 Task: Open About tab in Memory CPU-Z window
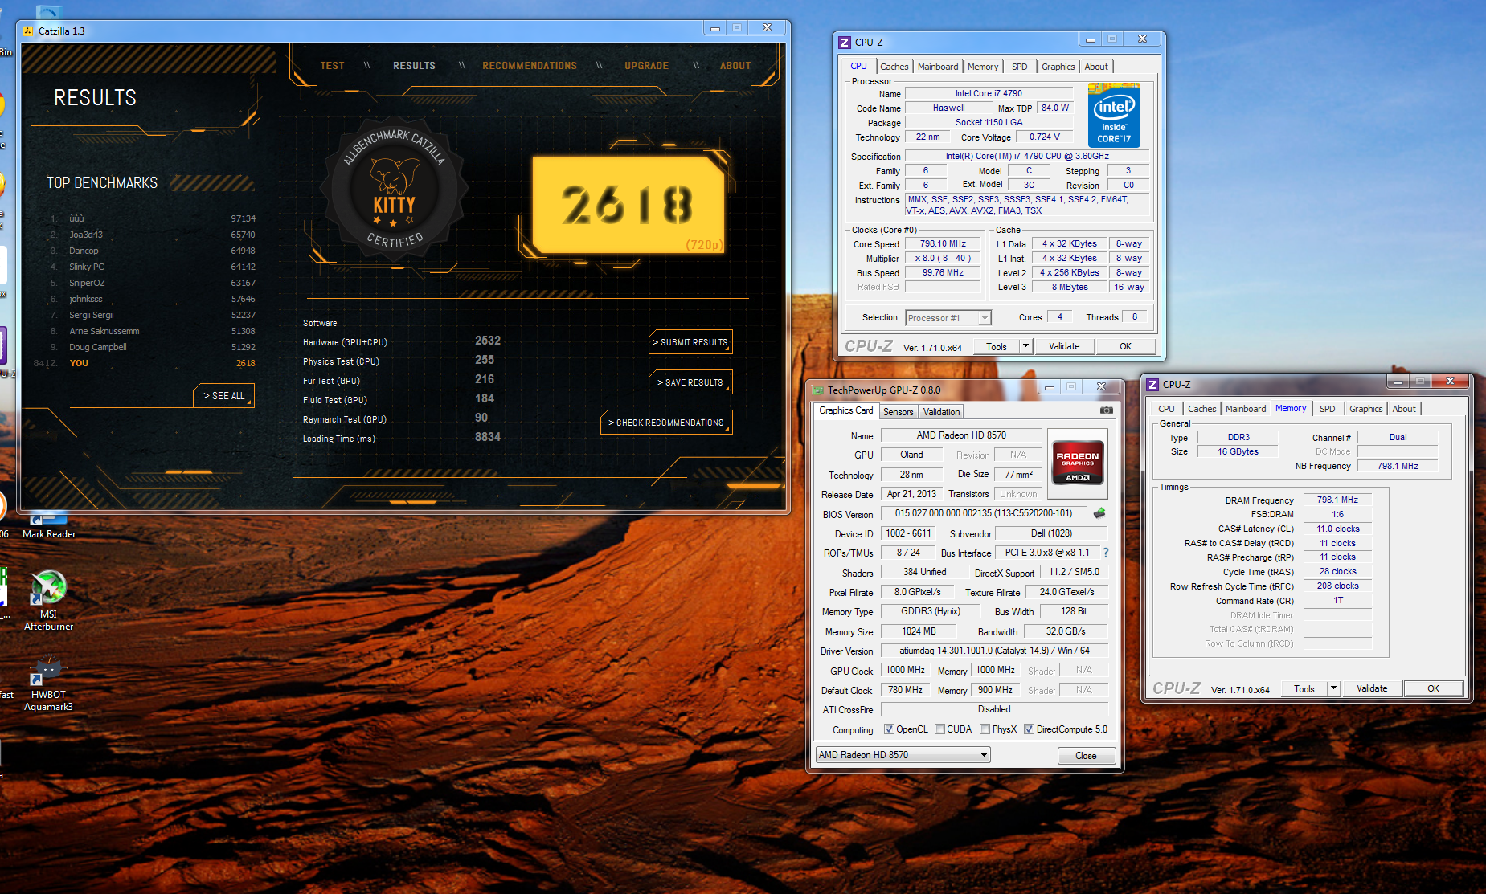pos(1404,409)
